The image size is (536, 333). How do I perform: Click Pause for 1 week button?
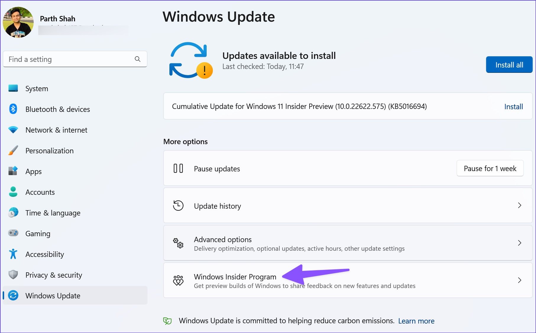pyautogui.click(x=490, y=168)
